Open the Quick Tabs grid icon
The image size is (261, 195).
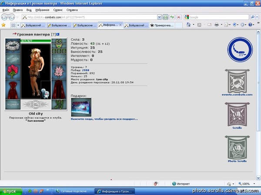pos(13,25)
